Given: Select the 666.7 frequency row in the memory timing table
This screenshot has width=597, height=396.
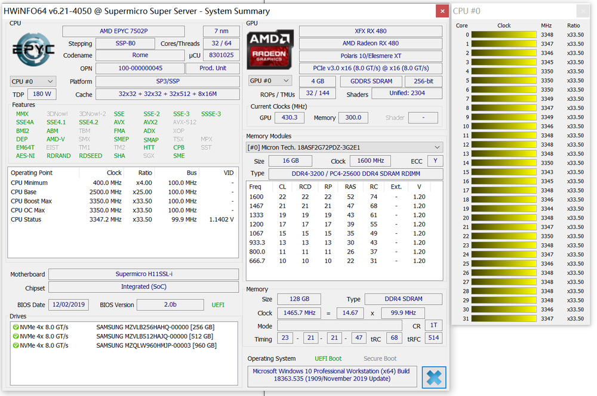Looking at the screenshot, I should coord(344,261).
